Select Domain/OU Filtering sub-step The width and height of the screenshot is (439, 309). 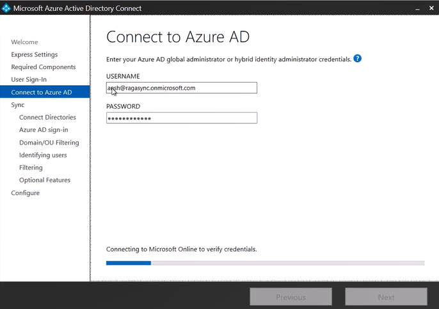(49, 143)
